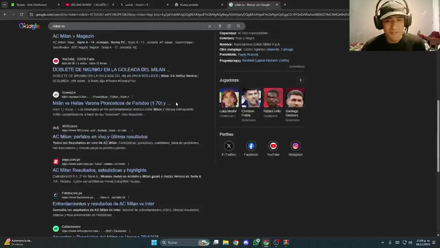Viewport: 440px width, 248px height.
Task: Open the X (Twitter) profile icon
Action: pyautogui.click(x=229, y=146)
